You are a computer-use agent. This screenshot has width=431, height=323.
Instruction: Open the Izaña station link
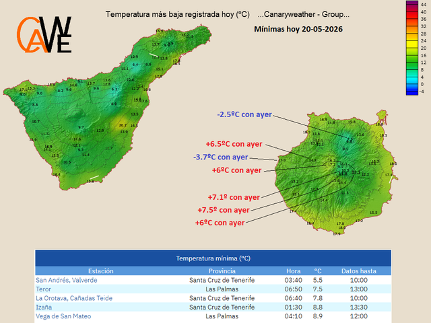pyautogui.click(x=44, y=307)
